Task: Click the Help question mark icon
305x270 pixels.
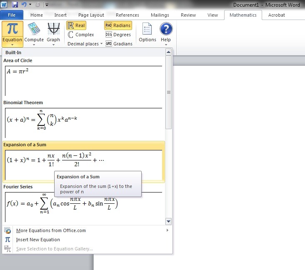Action: coord(166,29)
